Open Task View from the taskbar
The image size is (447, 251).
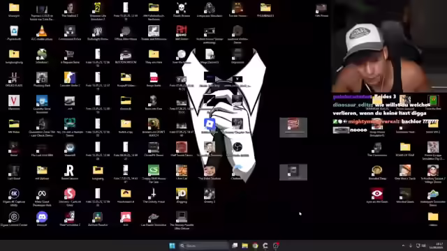pyautogui.click(x=235, y=245)
